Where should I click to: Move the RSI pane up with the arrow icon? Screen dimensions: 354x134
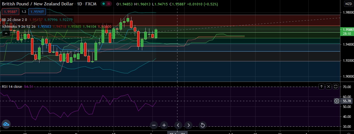(321, 87)
